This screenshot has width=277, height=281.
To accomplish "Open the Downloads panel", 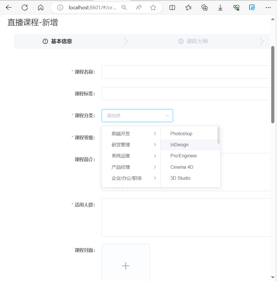I will [220, 8].
